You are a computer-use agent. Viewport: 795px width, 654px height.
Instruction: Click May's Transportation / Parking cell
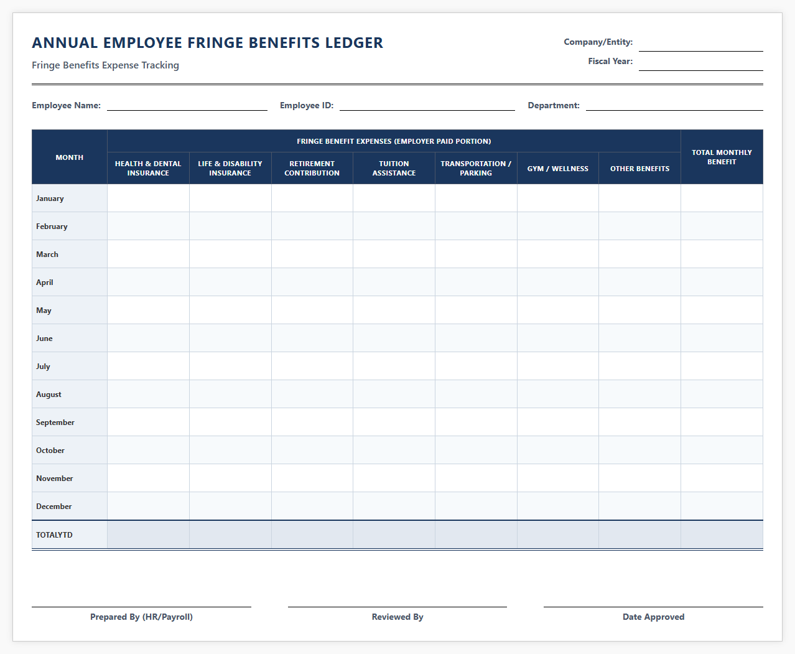tap(476, 310)
